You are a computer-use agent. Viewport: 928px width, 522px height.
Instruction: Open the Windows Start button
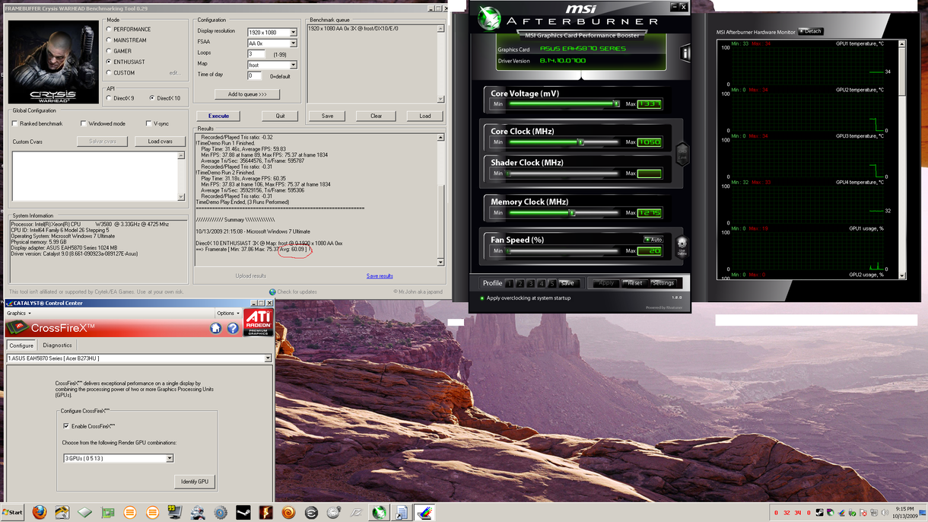(12, 513)
